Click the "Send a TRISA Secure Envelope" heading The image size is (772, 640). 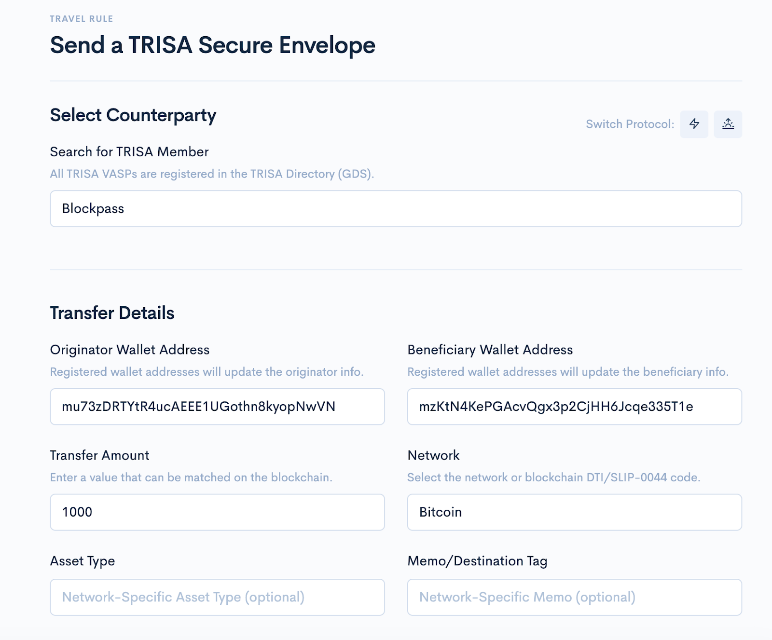click(x=212, y=45)
